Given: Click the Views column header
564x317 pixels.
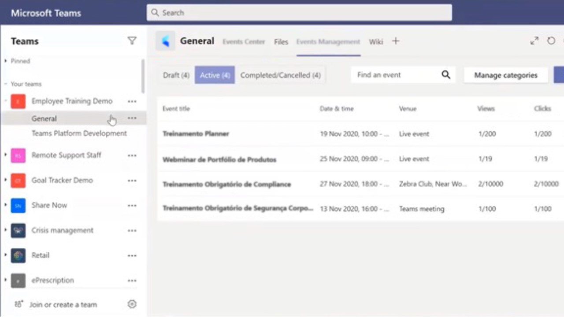Looking at the screenshot, I should [486, 109].
